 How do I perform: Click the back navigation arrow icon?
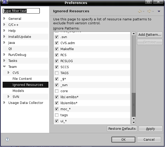tap(140, 11)
